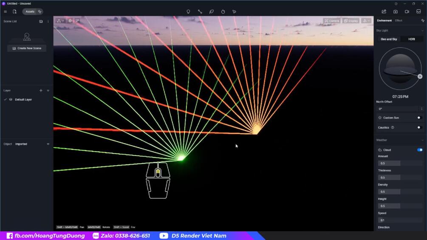Select the Default Layer row
This screenshot has width=427, height=240.
(27, 99)
